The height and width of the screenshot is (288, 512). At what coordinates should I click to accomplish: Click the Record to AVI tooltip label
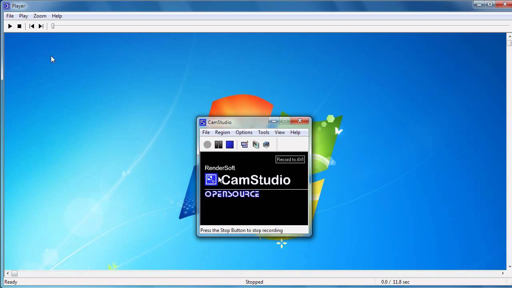tap(290, 160)
